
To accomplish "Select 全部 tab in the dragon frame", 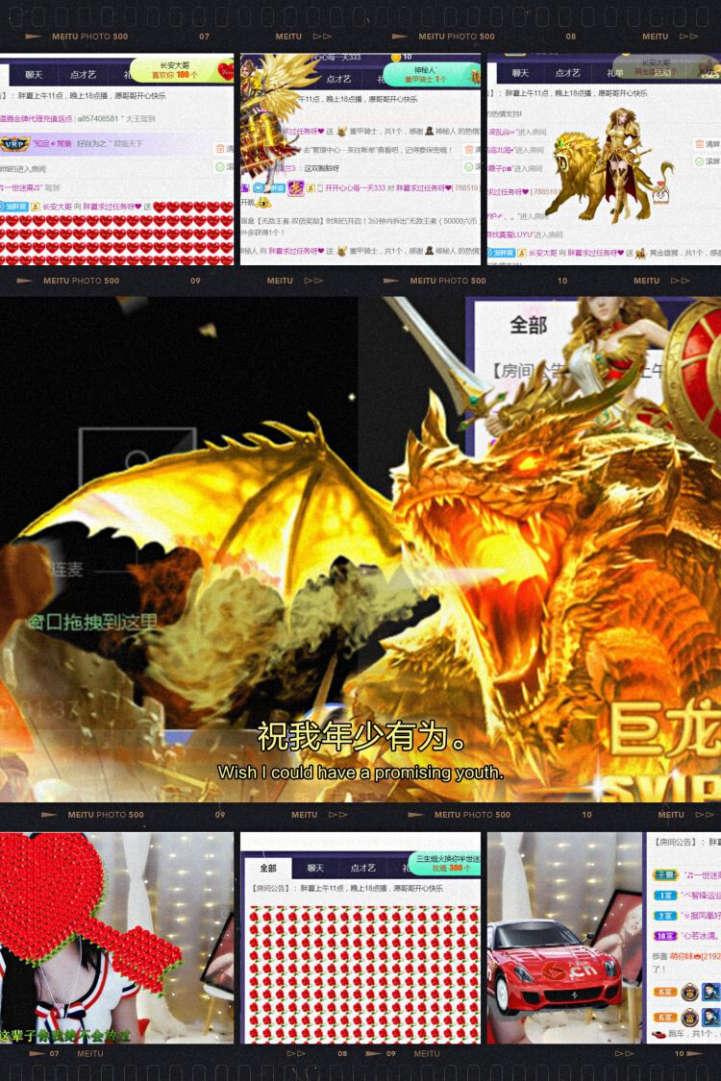I will coord(528,325).
